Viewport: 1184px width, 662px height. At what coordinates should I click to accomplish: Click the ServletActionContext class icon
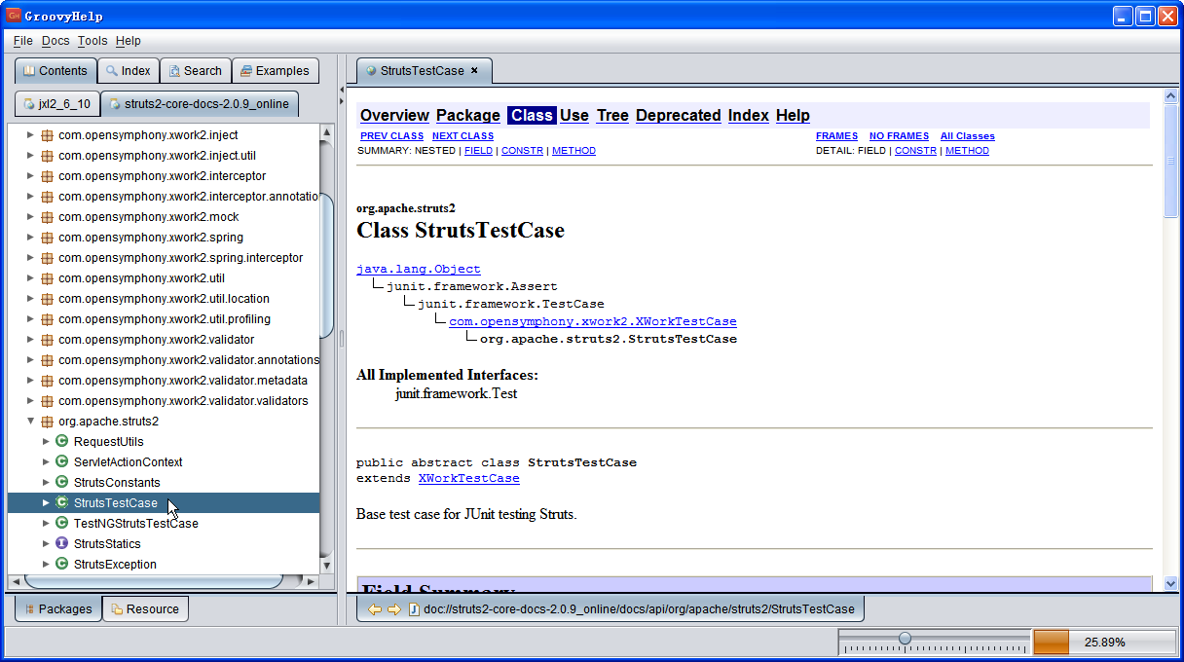click(x=61, y=462)
